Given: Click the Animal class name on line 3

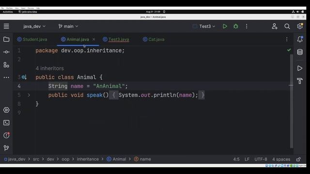Looking at the screenshot, I should (x=87, y=77).
